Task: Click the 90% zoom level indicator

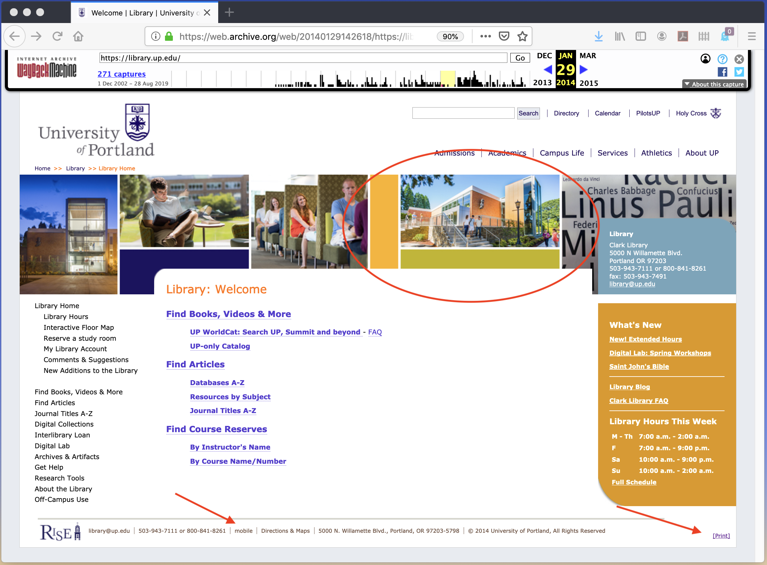Action: 450,36
